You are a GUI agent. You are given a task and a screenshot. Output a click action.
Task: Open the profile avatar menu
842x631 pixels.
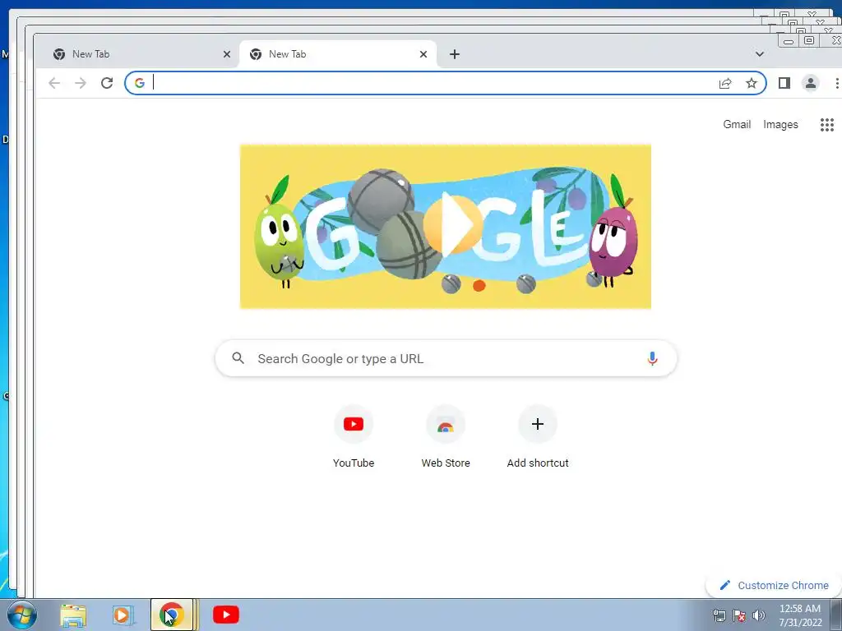810,83
